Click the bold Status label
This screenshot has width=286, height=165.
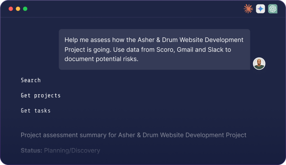pyautogui.click(x=31, y=151)
